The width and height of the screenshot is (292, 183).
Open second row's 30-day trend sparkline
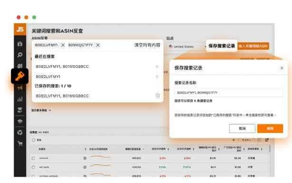[101, 165]
